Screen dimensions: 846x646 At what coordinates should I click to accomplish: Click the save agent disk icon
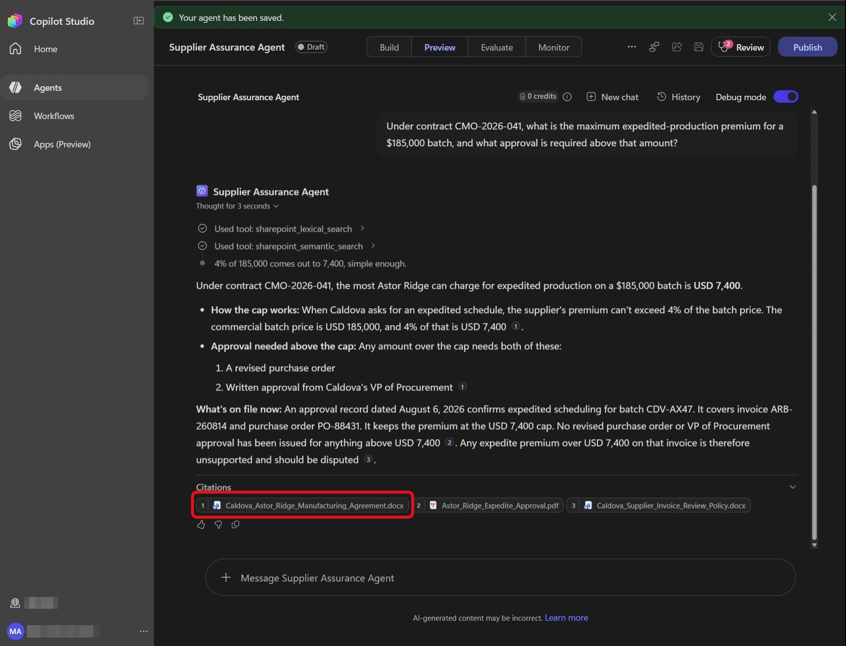point(699,47)
